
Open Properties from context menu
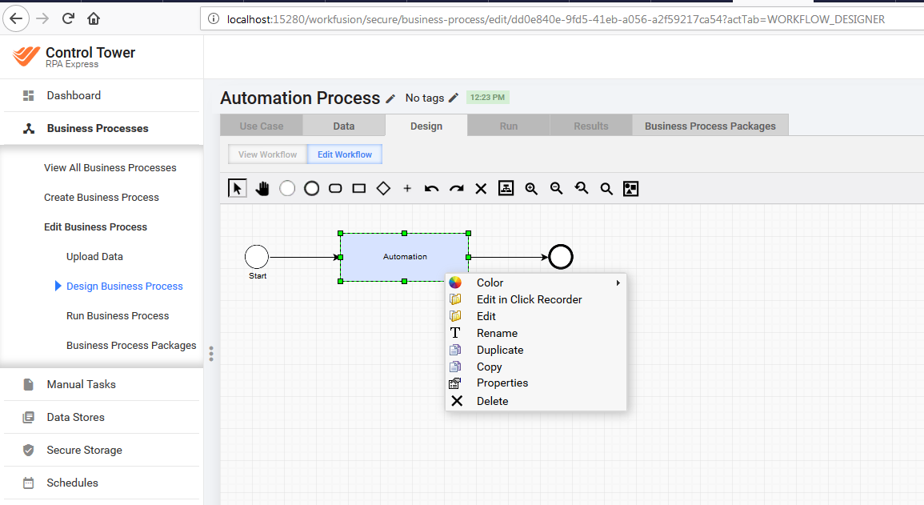(536, 383)
